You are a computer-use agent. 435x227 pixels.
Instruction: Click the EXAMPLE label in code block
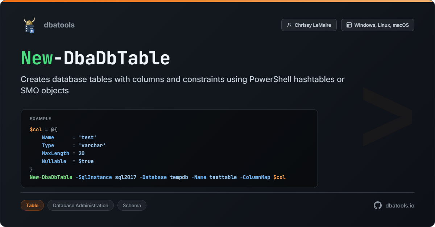[x=40, y=119]
